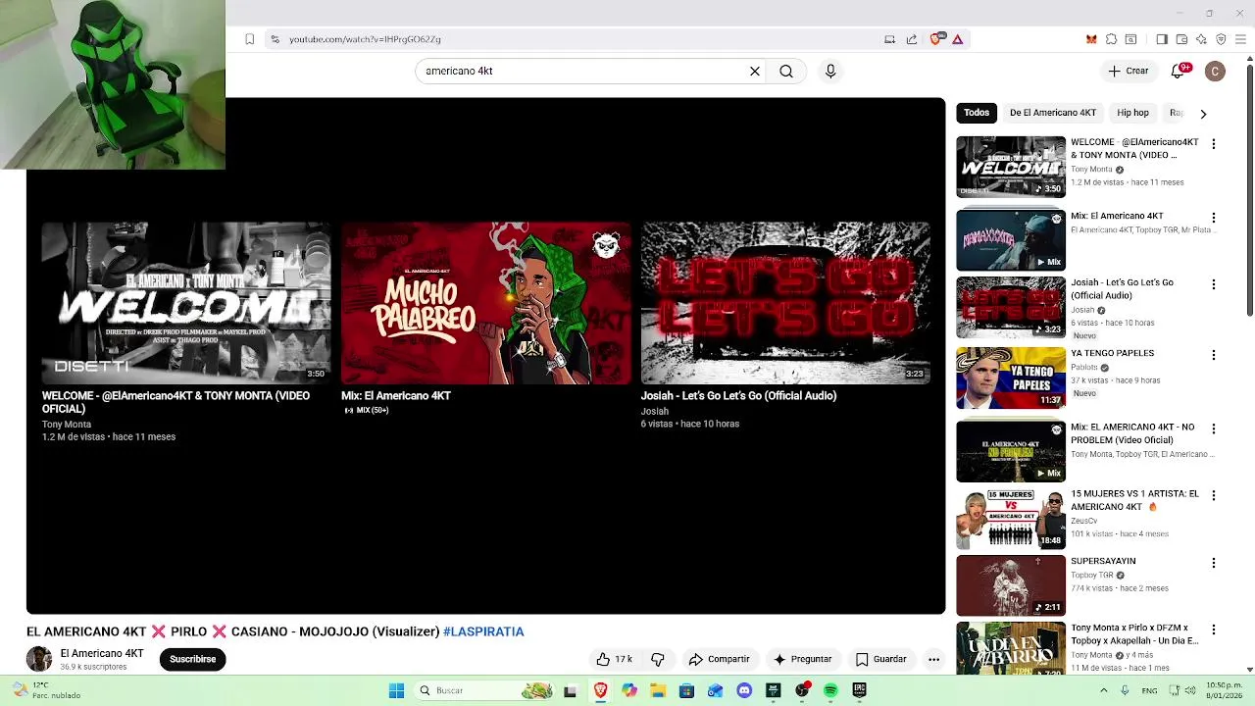Screen dimensions: 1255x706
Task: Open options for NO PROBLEM mix
Action: (1214, 429)
